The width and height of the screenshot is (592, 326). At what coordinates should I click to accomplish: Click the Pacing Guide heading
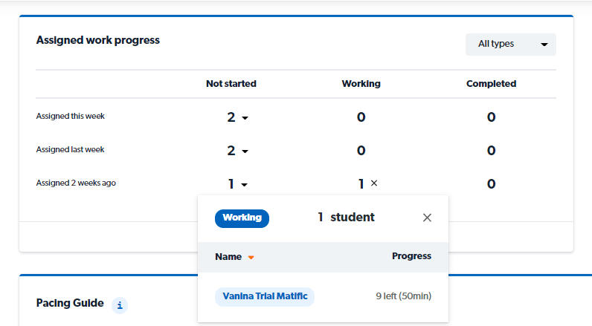(70, 303)
